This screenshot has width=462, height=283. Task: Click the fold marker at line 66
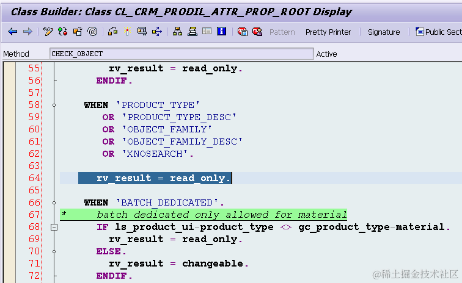54,202
